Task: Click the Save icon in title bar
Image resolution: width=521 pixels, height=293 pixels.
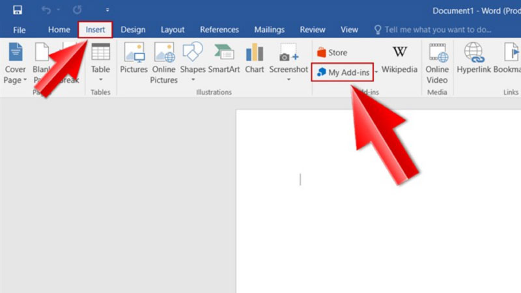Action: point(18,10)
